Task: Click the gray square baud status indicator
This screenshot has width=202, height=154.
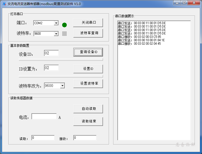Action: 64,34
